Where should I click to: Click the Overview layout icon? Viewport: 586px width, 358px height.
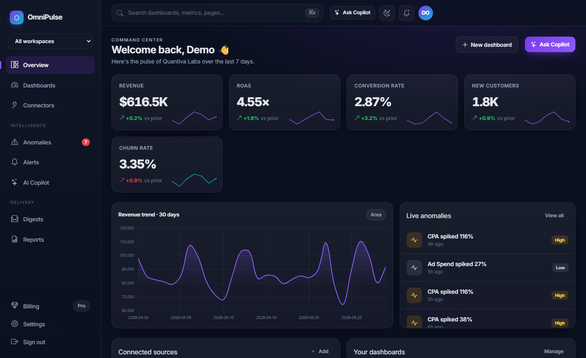(x=15, y=65)
